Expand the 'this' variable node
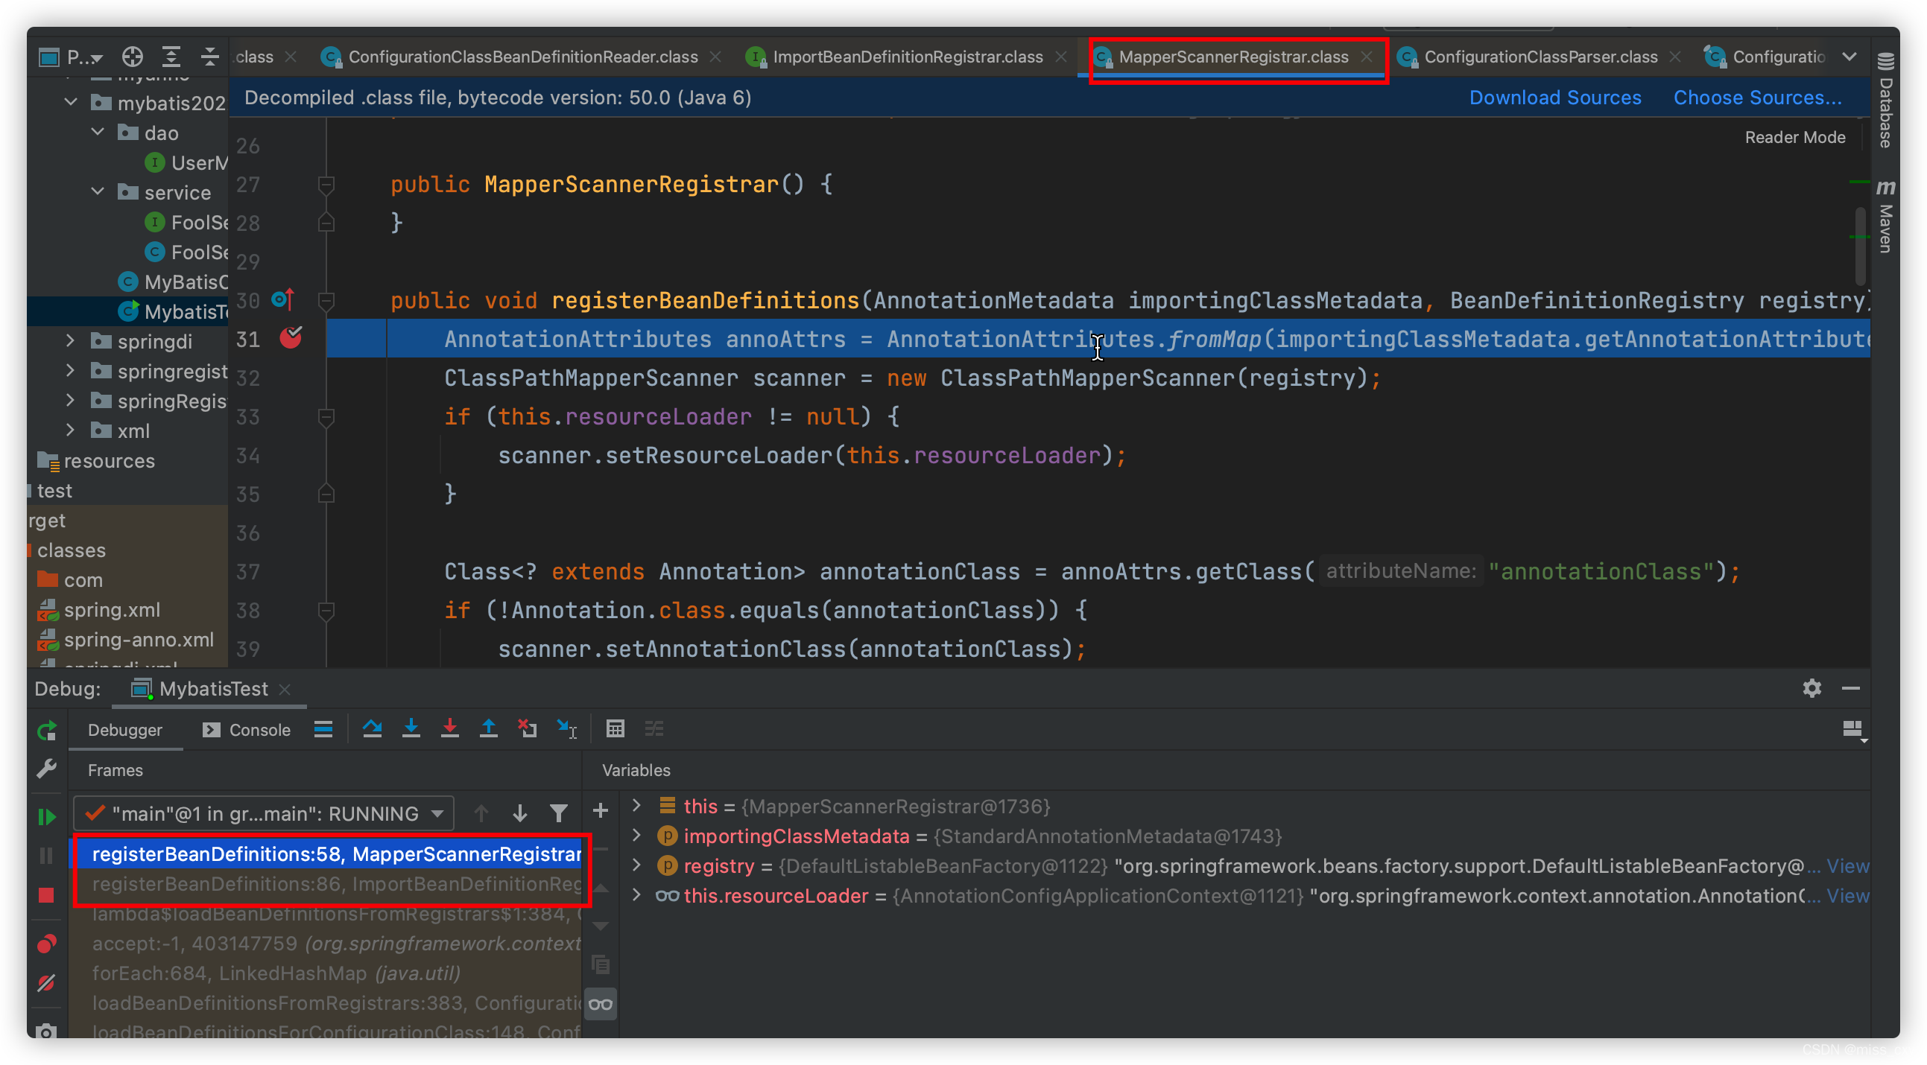Image resolution: width=1927 pixels, height=1065 pixels. [636, 806]
